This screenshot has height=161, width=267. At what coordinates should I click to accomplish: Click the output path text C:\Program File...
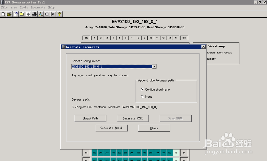click(x=115, y=107)
